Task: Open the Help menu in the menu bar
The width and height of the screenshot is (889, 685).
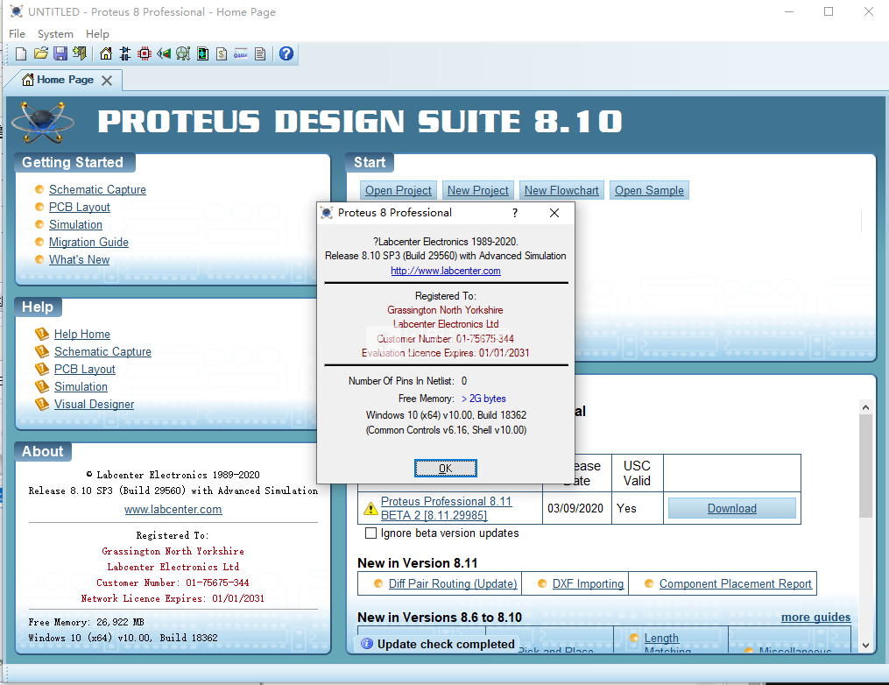Action: pos(97,34)
